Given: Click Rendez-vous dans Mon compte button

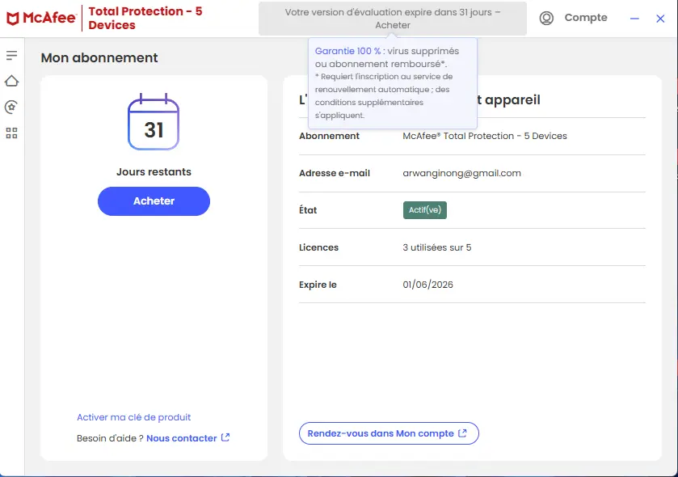Looking at the screenshot, I should pos(389,433).
